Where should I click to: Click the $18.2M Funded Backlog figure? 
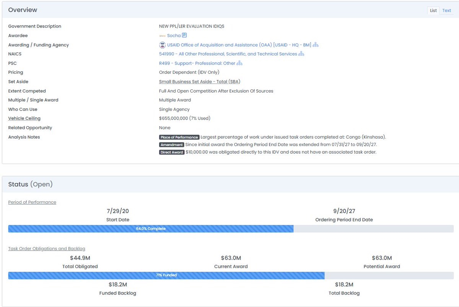click(x=118, y=285)
